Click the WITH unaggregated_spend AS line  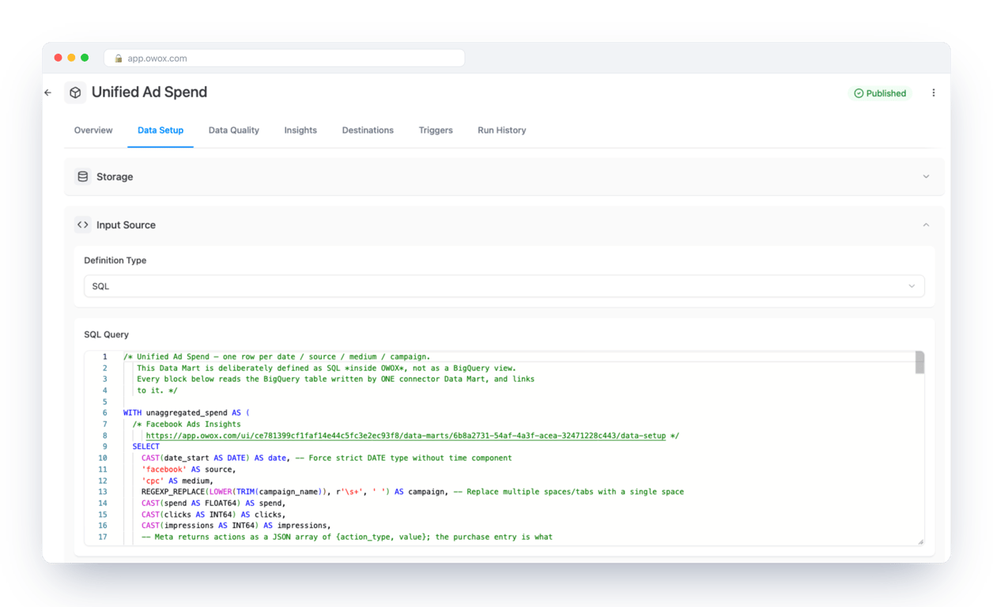click(187, 413)
